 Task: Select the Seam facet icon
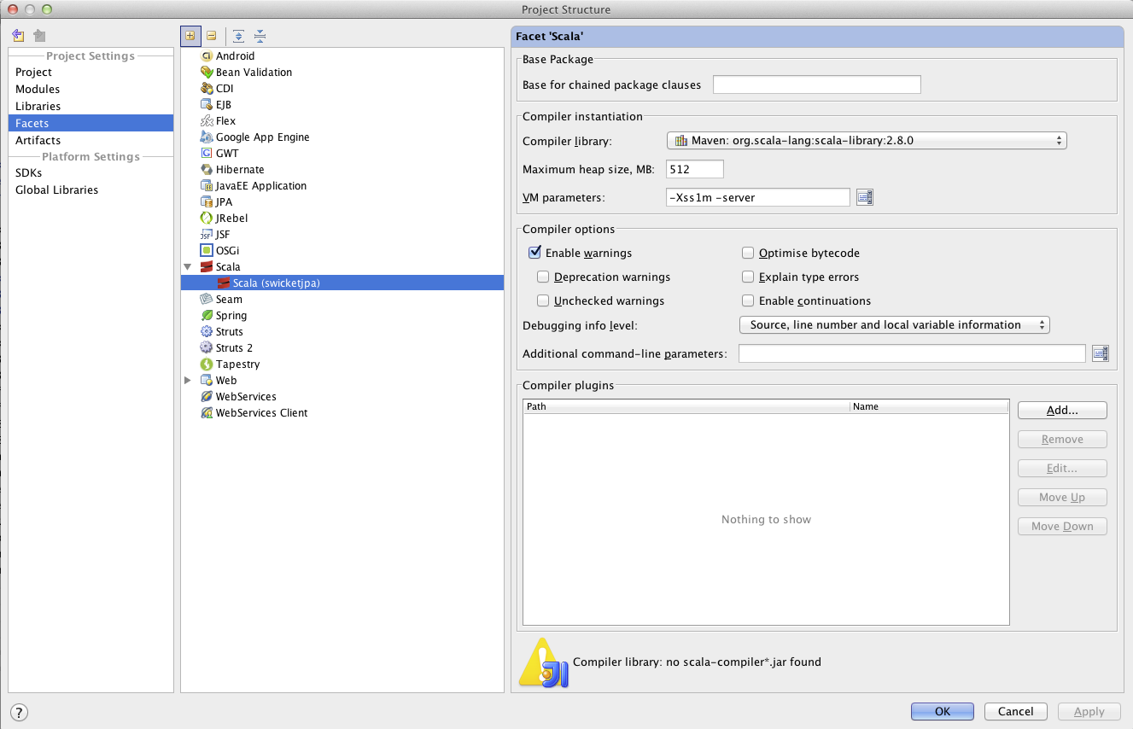click(x=207, y=300)
